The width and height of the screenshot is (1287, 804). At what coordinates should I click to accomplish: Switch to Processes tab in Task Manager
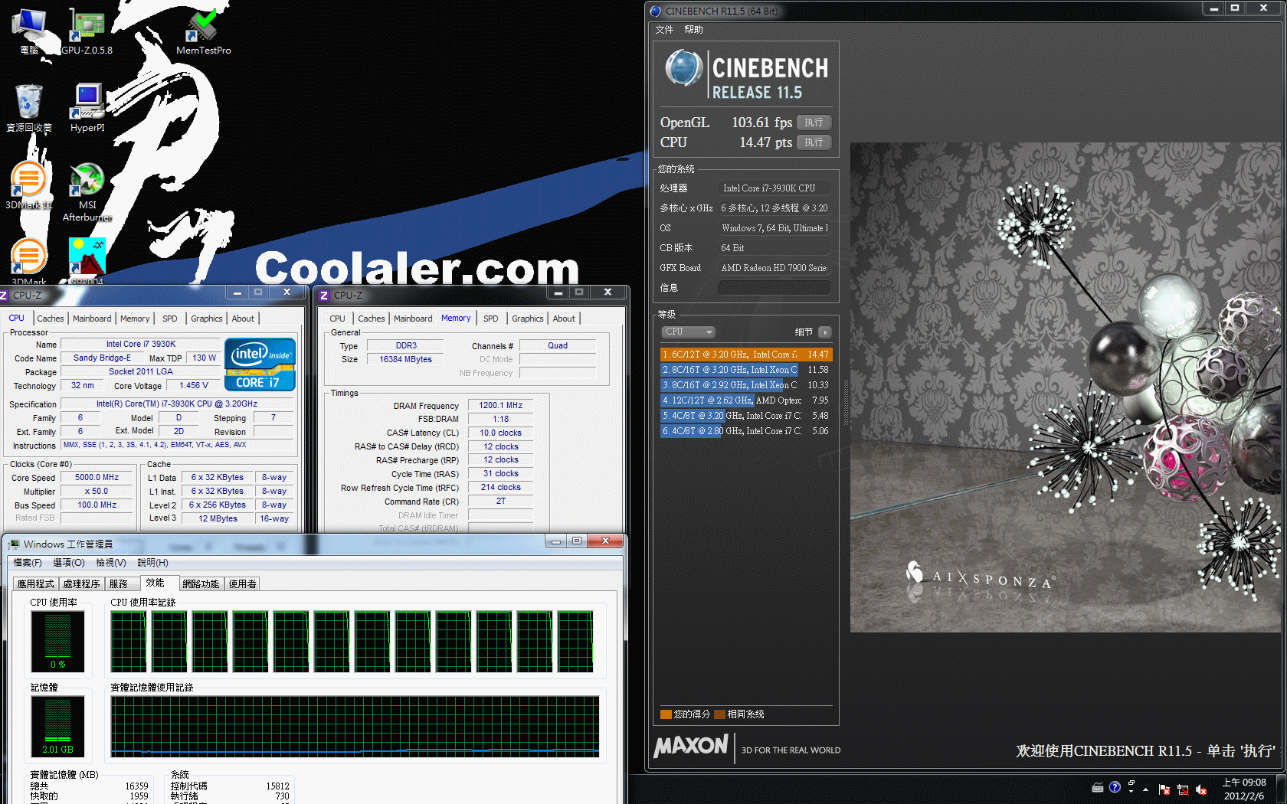tap(81, 584)
